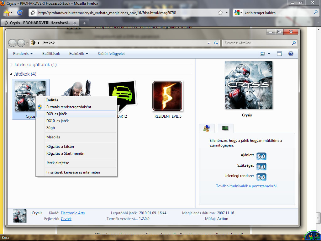Choose Futtatás rendszergazdaként in the context menu
This screenshot has width=321, height=241.
(76, 107)
